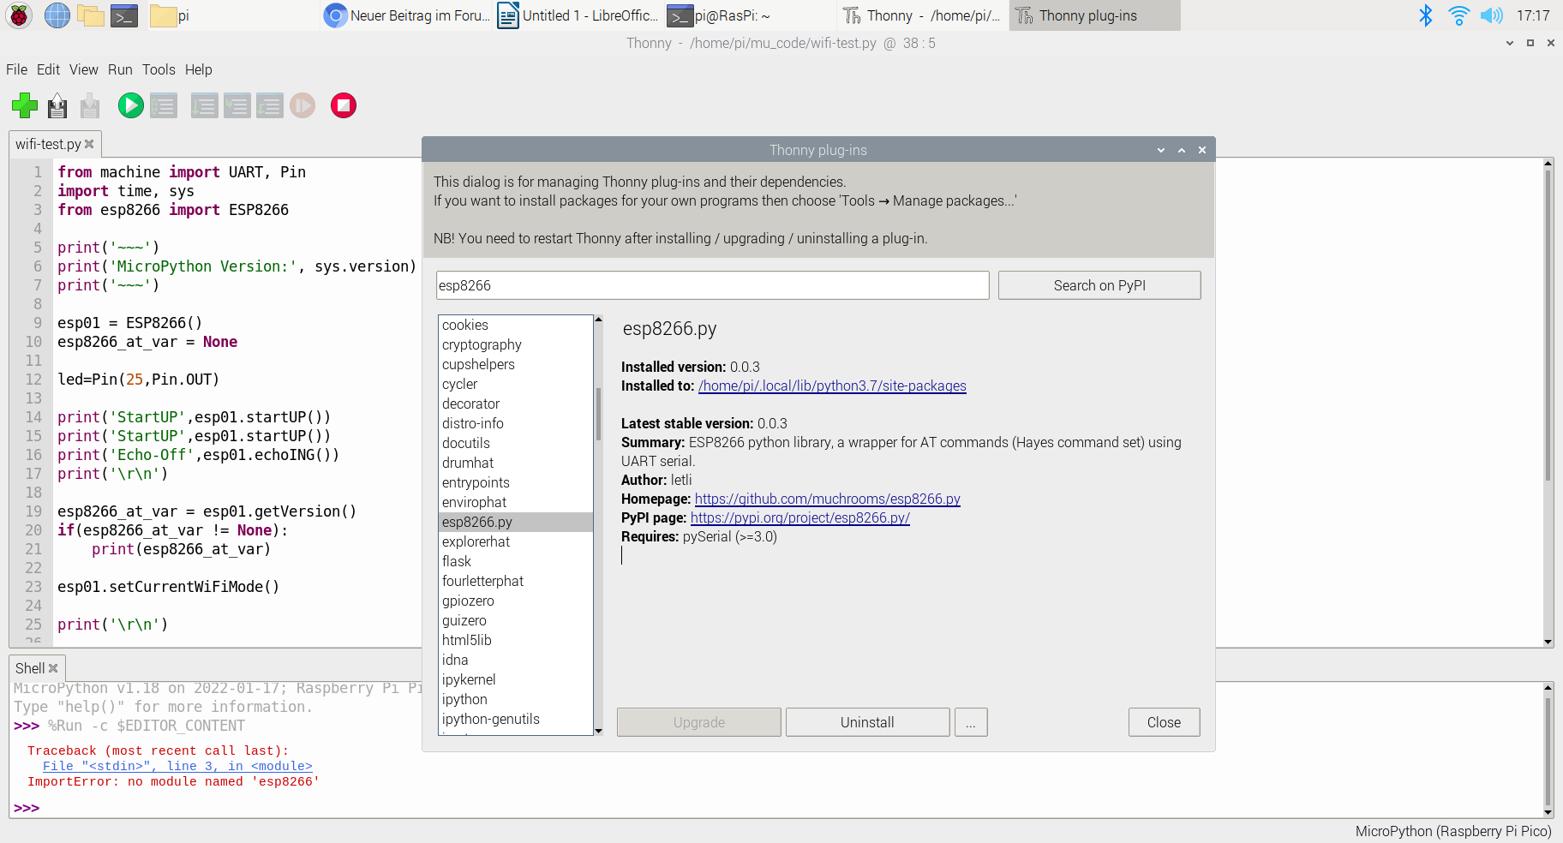
Task: Click the Wi-Fi tray icon
Action: (x=1458, y=15)
